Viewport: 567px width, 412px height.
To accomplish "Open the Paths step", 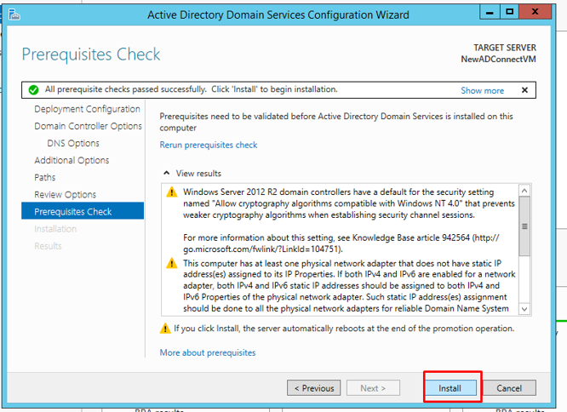I will point(45,177).
